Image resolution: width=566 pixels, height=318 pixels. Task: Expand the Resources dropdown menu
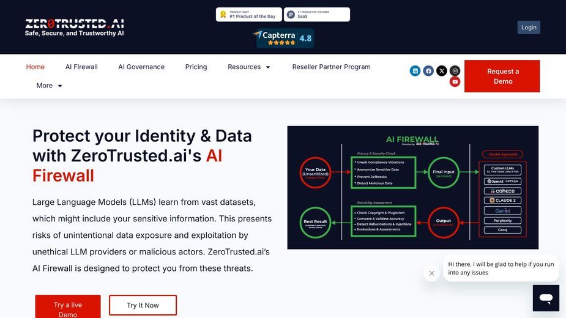248,67
